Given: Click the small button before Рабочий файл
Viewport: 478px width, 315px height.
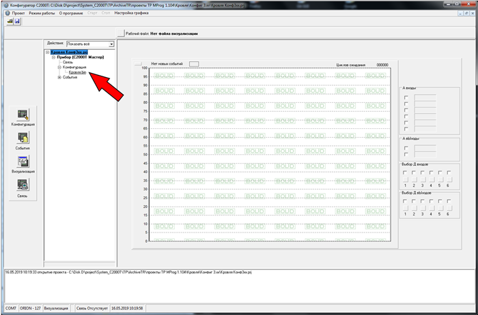Looking at the screenshot, I should coord(121,33).
